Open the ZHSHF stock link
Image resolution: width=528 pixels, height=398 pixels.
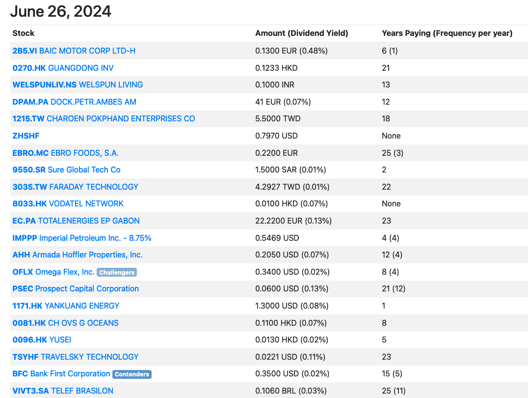26,136
